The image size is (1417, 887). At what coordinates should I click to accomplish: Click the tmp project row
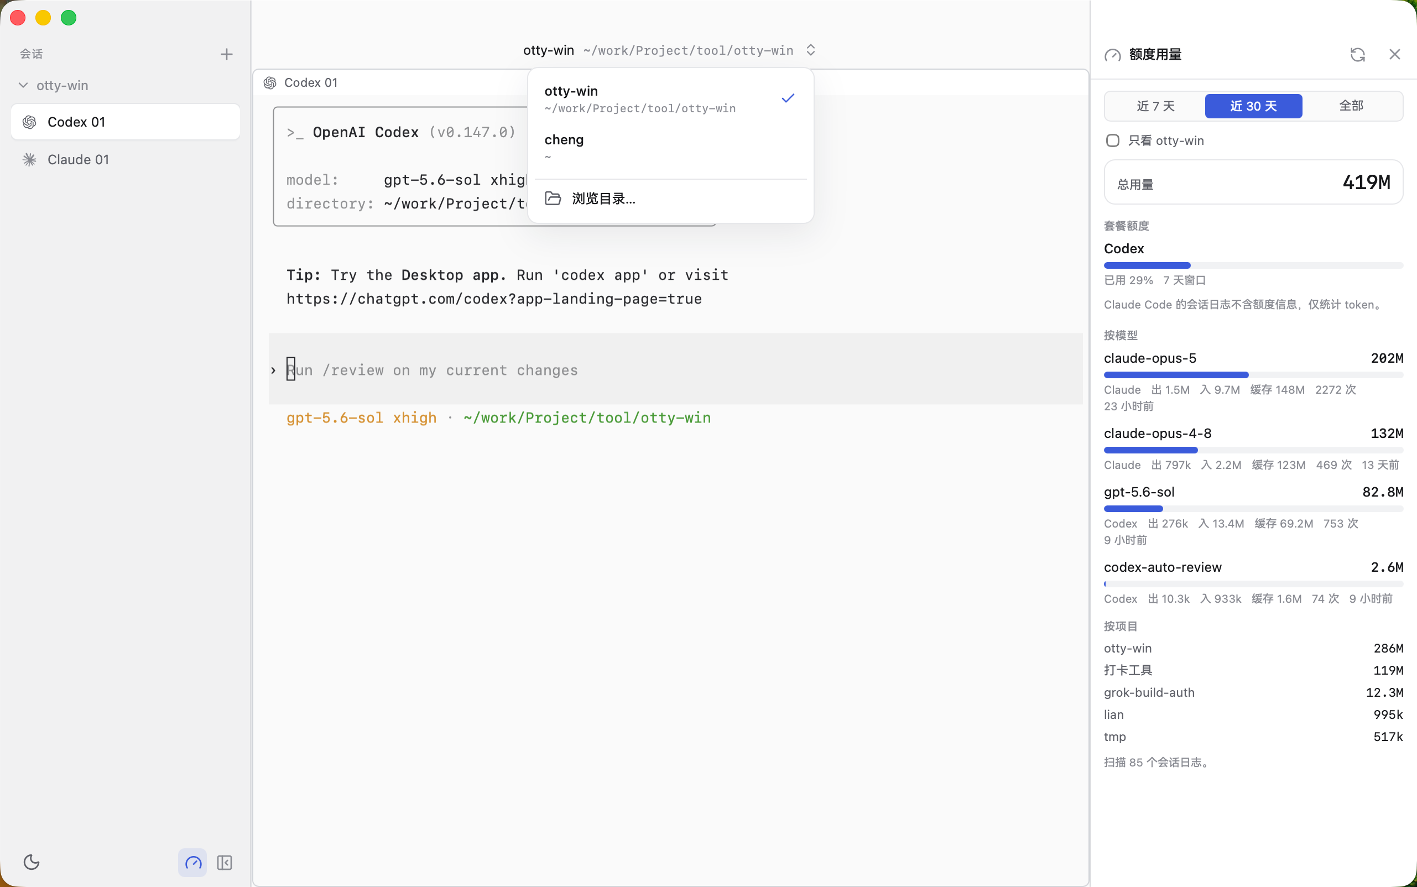coord(1253,736)
